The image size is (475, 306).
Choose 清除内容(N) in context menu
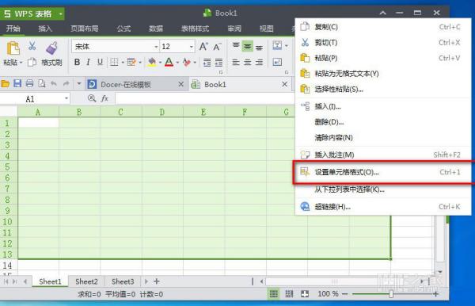coord(383,138)
